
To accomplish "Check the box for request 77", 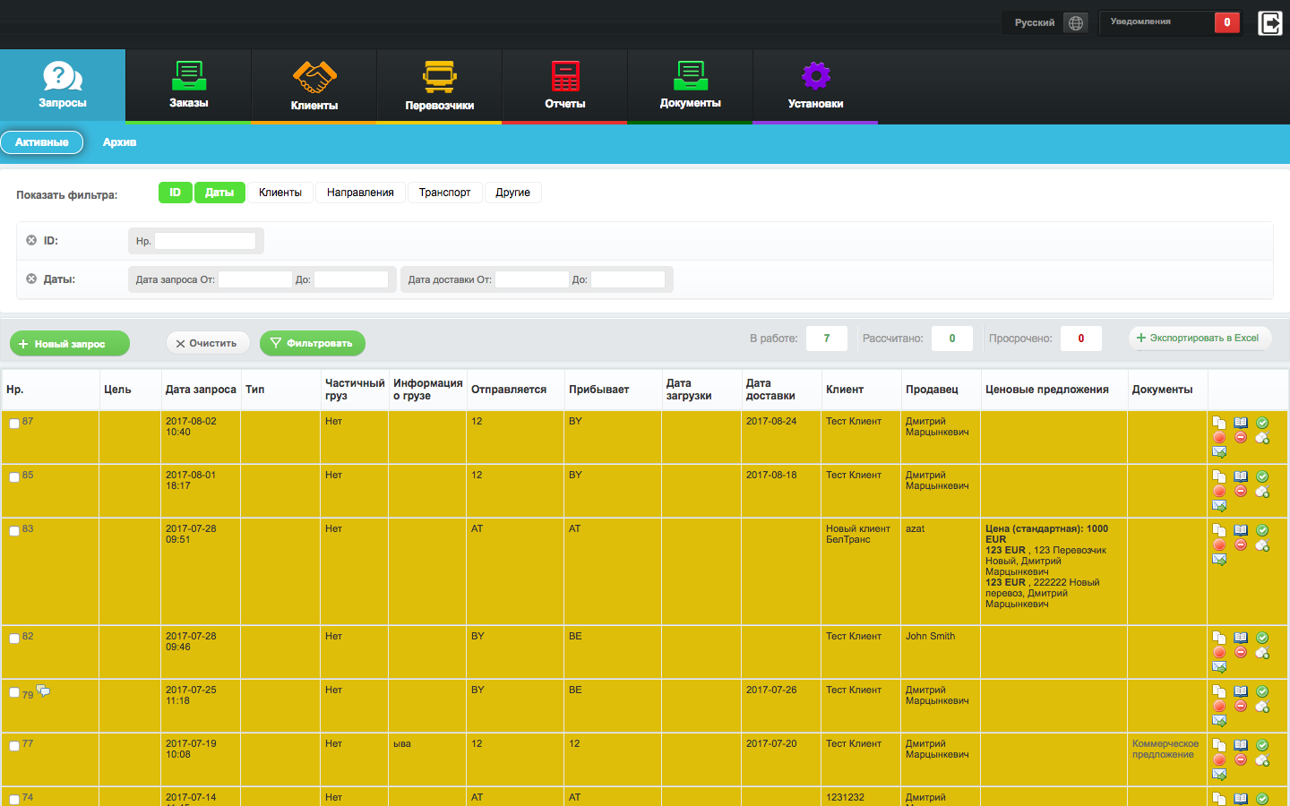I will tap(14, 746).
